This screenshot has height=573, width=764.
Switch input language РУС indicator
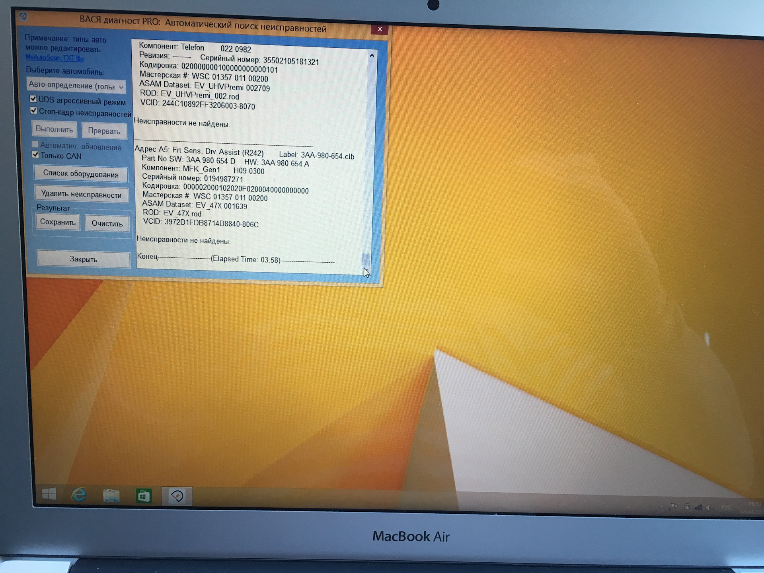click(726, 507)
